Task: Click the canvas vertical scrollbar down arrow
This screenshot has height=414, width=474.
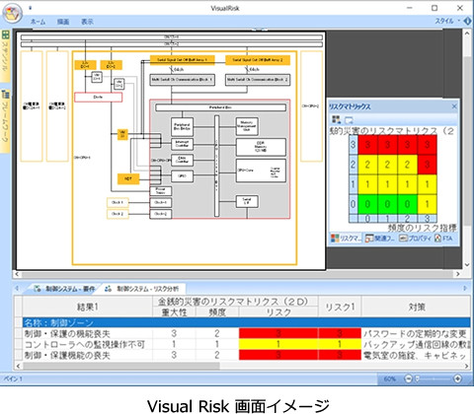Action: click(x=467, y=265)
